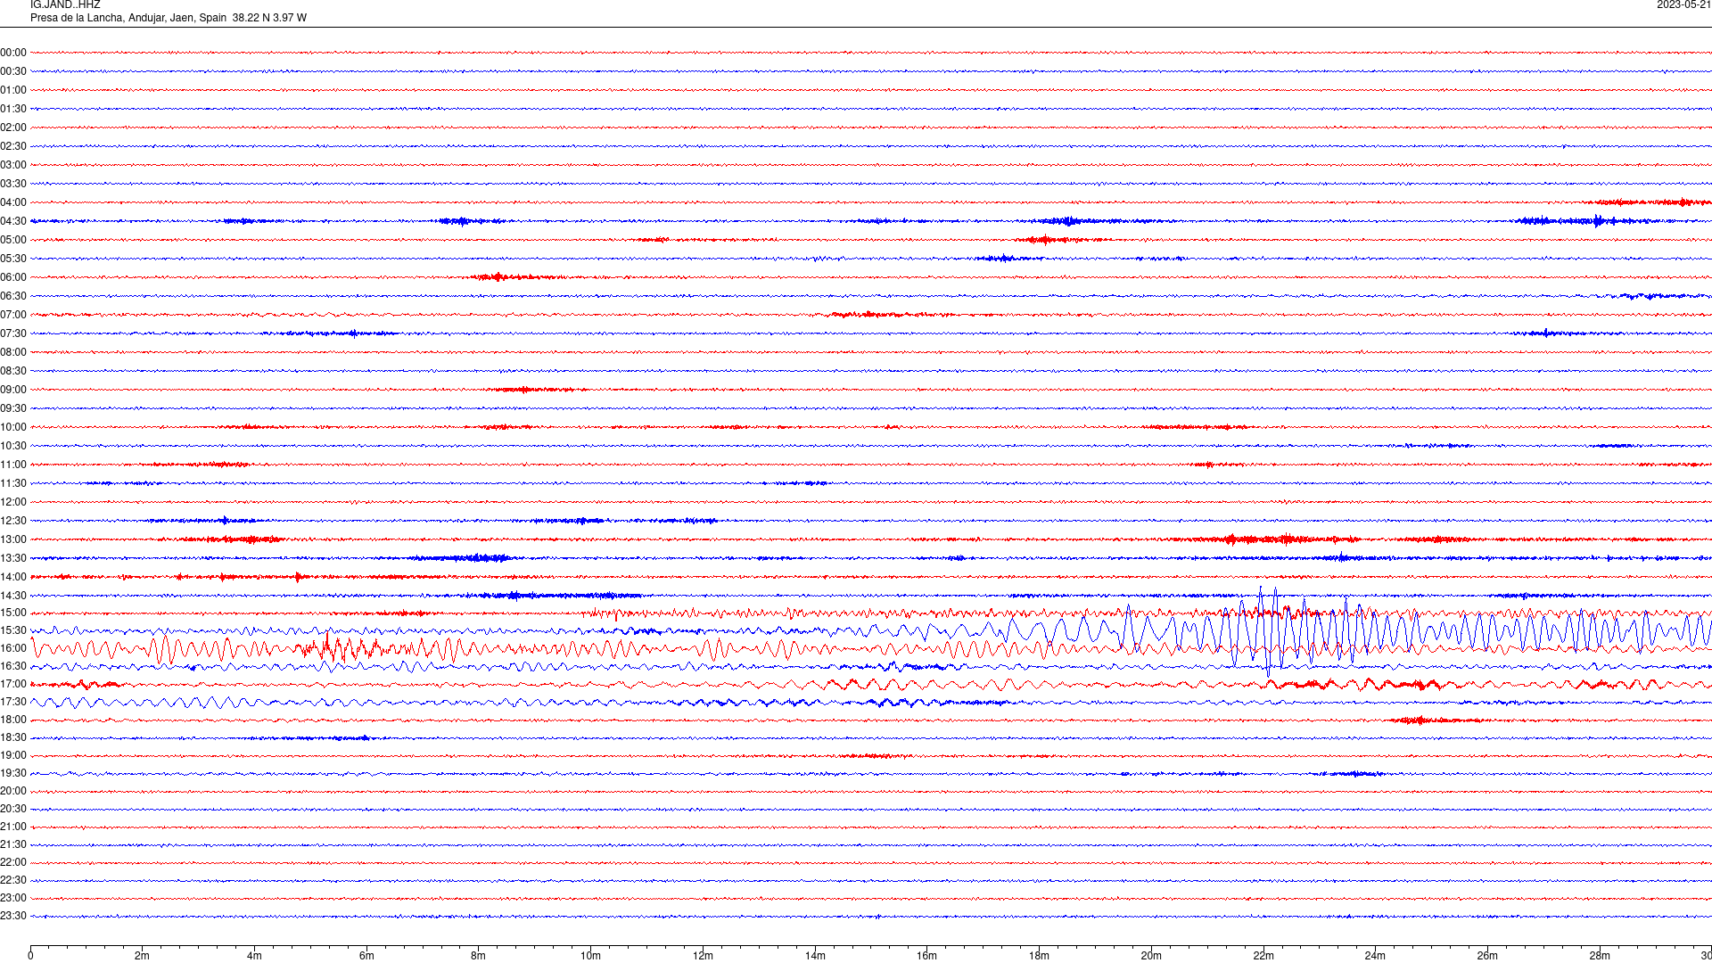Viewport: 1712px width, 963px height.
Task: Click the 2m tick on the time axis
Action: pyautogui.click(x=143, y=956)
